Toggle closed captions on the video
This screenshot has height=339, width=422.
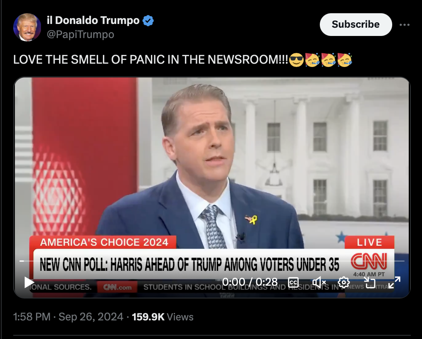(x=293, y=282)
